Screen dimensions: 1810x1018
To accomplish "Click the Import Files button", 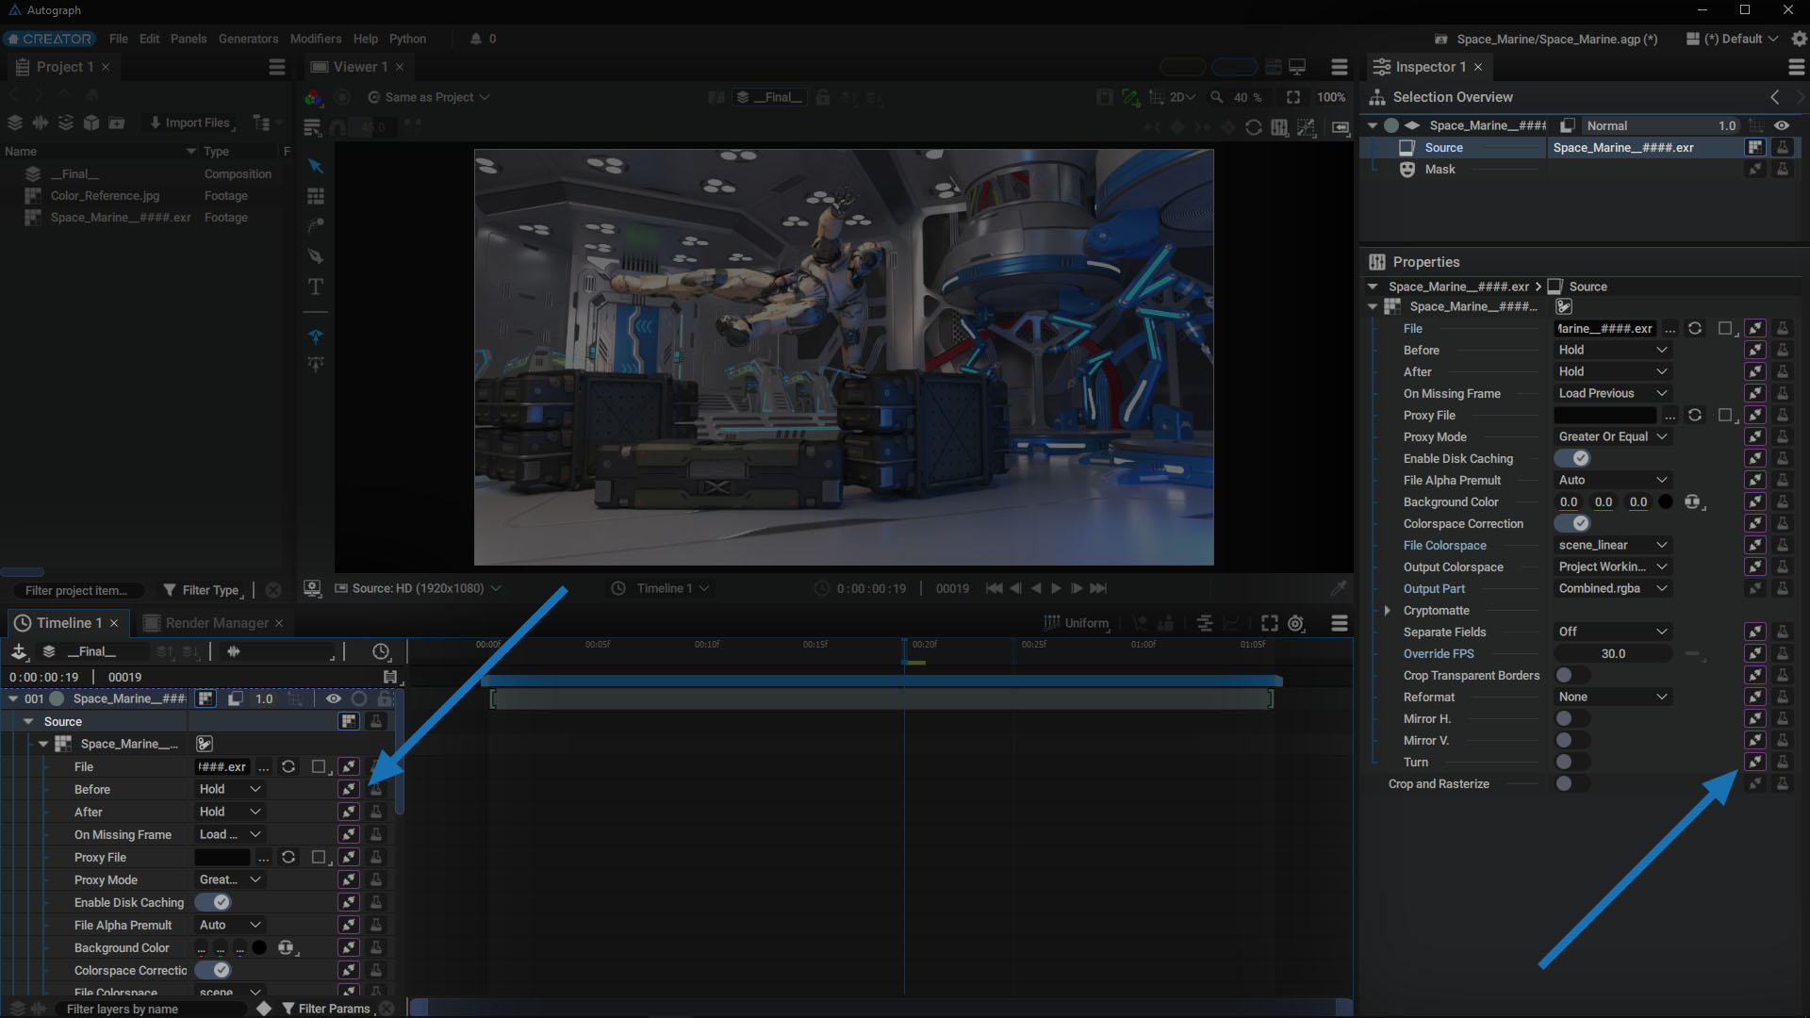I will 189,123.
